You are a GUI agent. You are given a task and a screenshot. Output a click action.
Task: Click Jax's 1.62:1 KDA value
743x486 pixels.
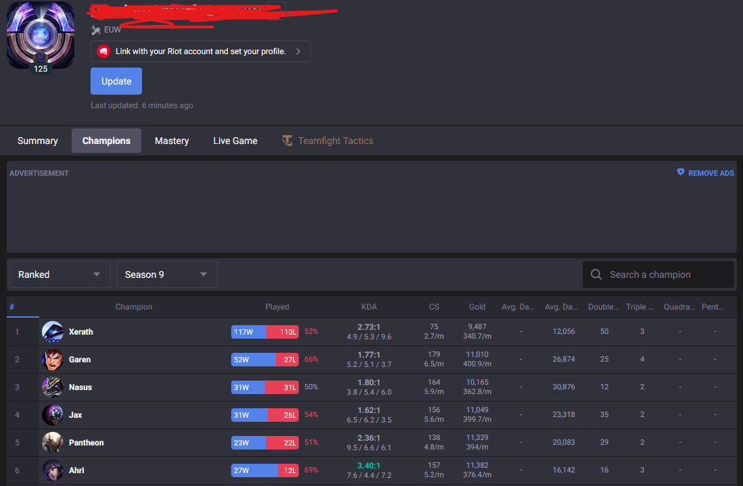(x=368, y=410)
